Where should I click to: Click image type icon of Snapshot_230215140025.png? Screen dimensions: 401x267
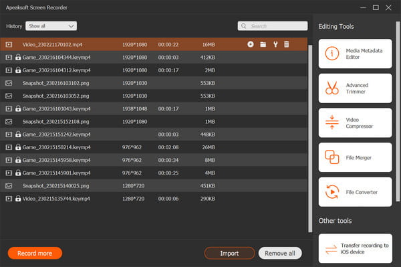[x=9, y=185]
